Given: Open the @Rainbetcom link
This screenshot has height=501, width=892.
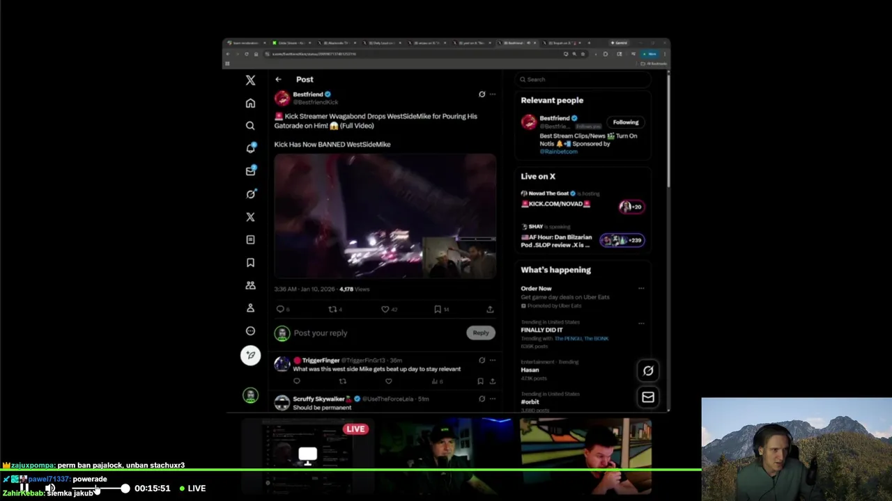Looking at the screenshot, I should coord(559,151).
